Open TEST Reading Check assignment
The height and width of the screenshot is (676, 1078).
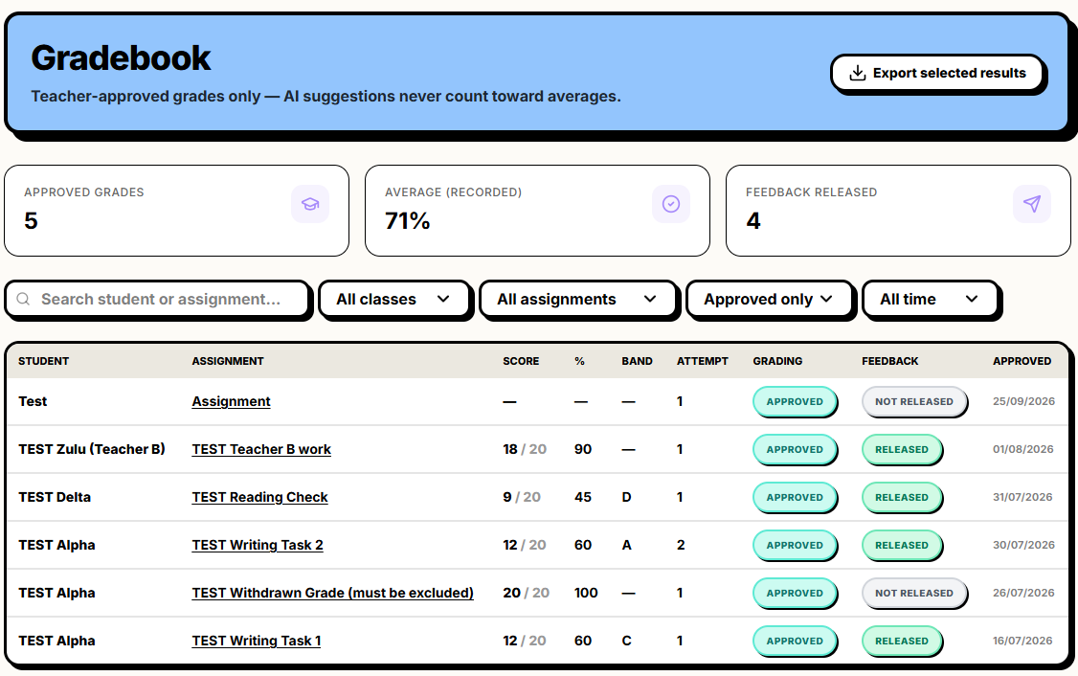(259, 497)
